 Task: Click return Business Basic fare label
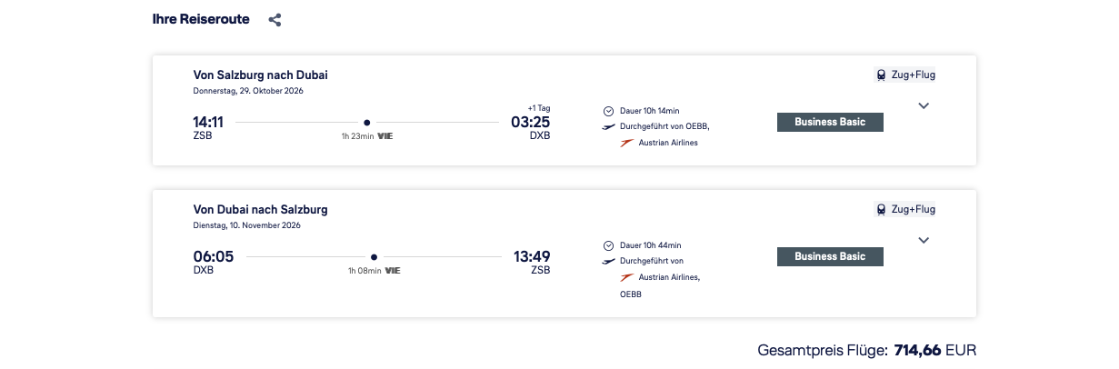(x=830, y=256)
